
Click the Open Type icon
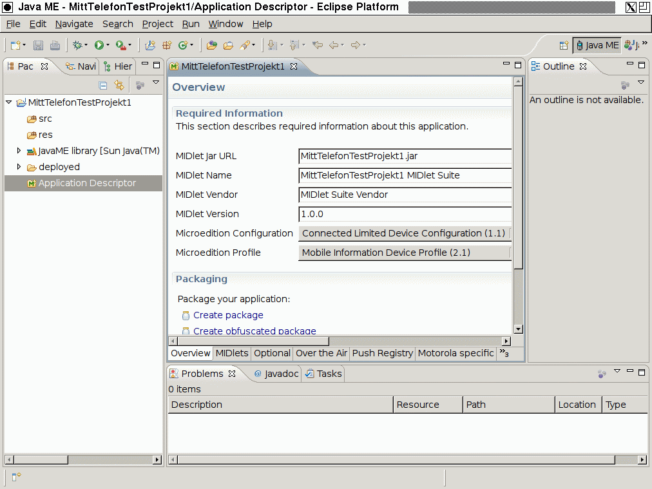pos(212,45)
